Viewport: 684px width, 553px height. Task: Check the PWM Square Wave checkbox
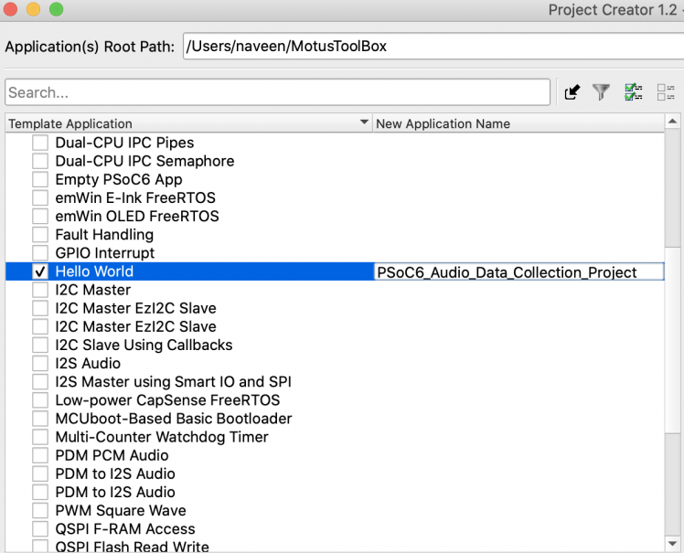[x=40, y=511]
